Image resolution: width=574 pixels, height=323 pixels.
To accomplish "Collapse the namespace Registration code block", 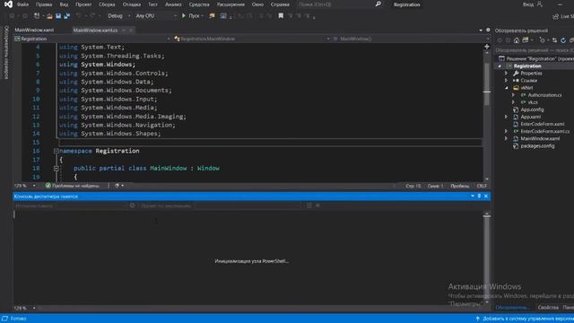I will pyautogui.click(x=56, y=151).
